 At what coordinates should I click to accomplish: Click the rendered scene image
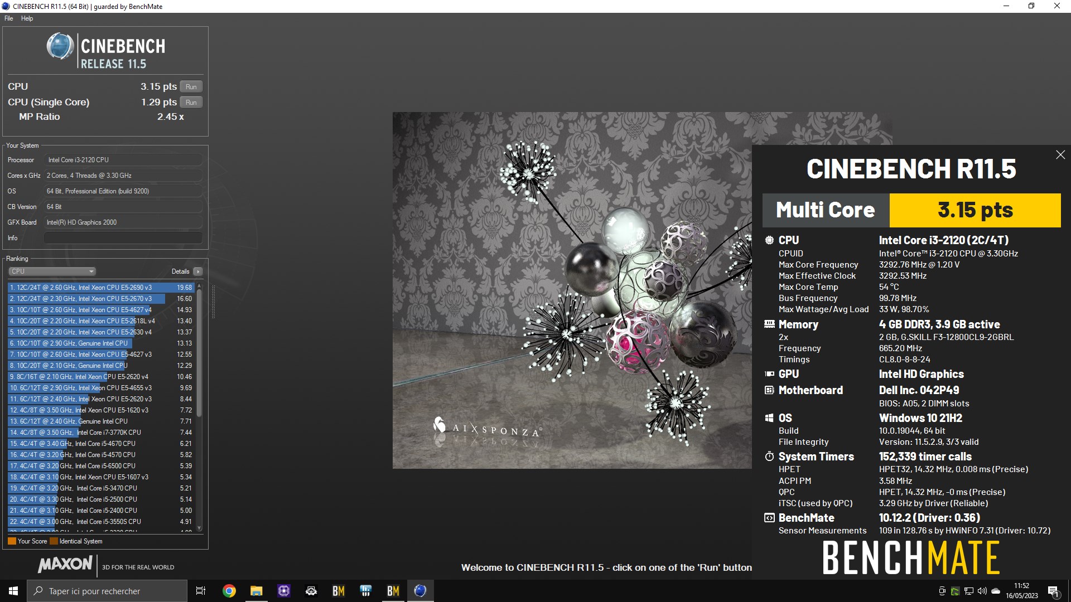point(572,290)
